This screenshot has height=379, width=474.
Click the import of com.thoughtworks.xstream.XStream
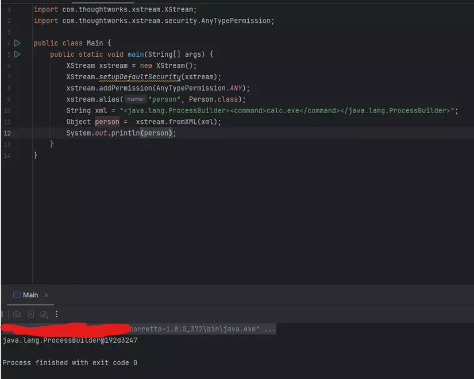[x=115, y=10]
